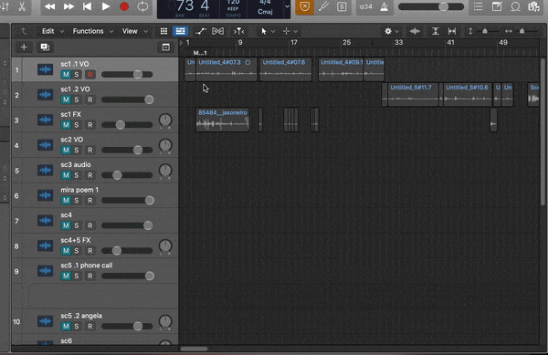Viewport: 548px width, 355px height.
Task: Open the scissors editors button in control bar
Action: pyautogui.click(x=22, y=6)
